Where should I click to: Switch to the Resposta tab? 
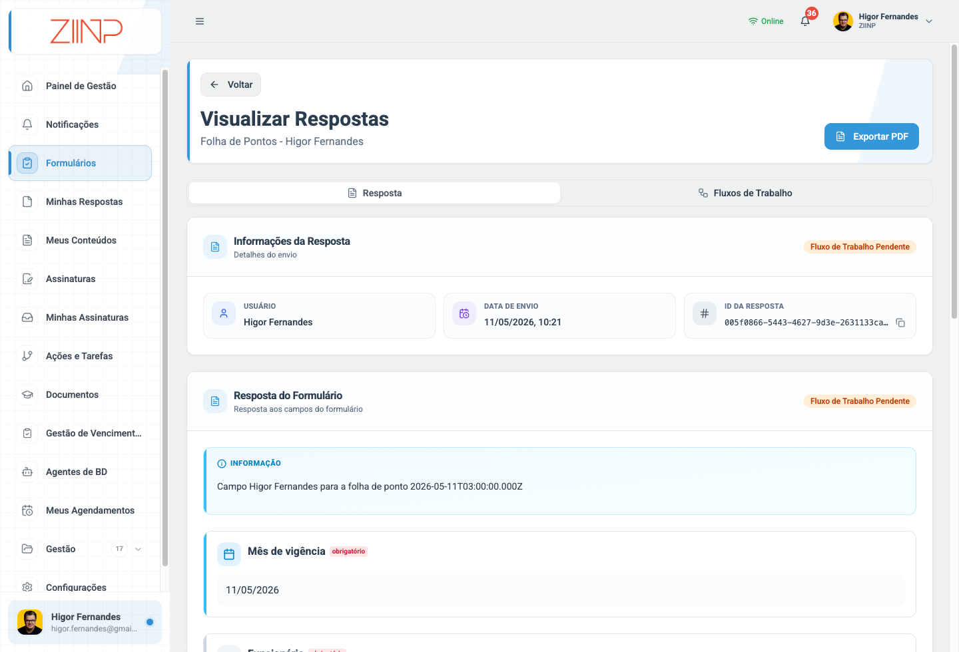coord(375,193)
